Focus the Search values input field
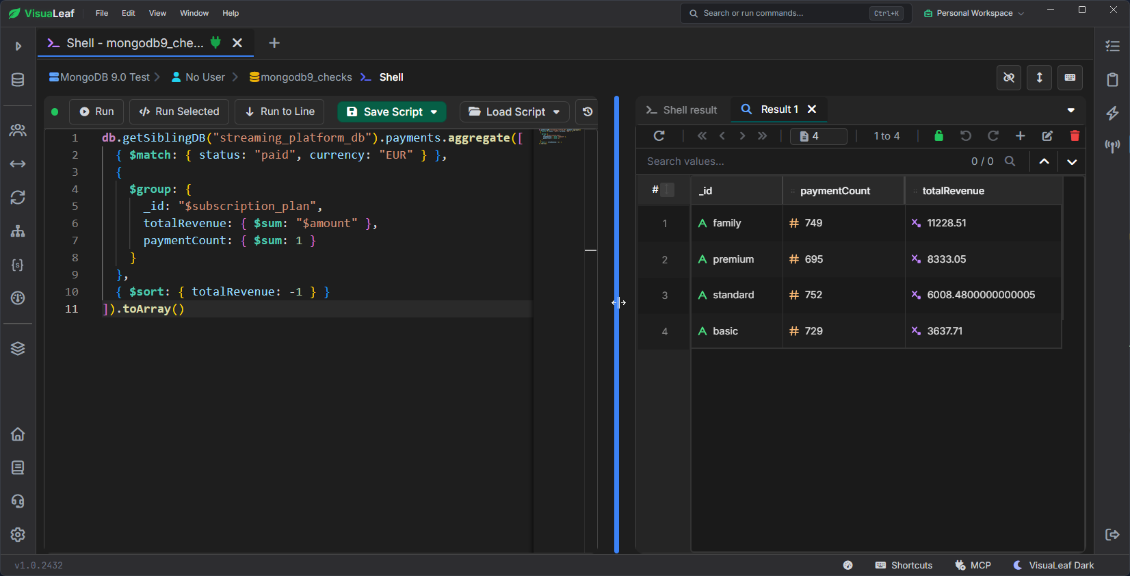 point(800,161)
